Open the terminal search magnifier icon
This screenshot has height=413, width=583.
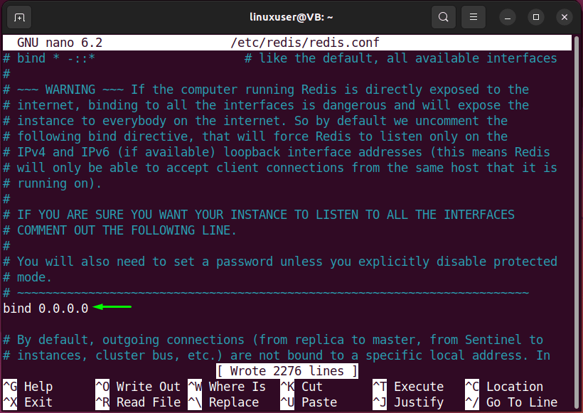[443, 17]
